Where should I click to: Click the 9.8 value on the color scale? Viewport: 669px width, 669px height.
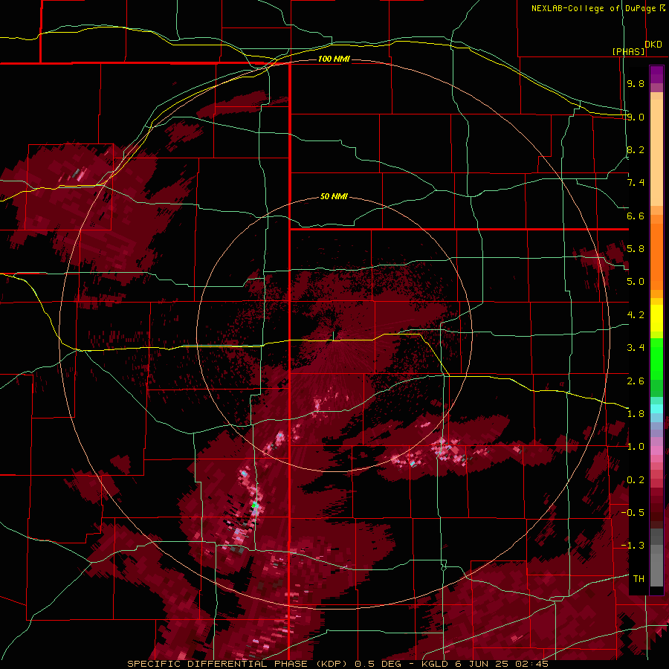pyautogui.click(x=636, y=83)
